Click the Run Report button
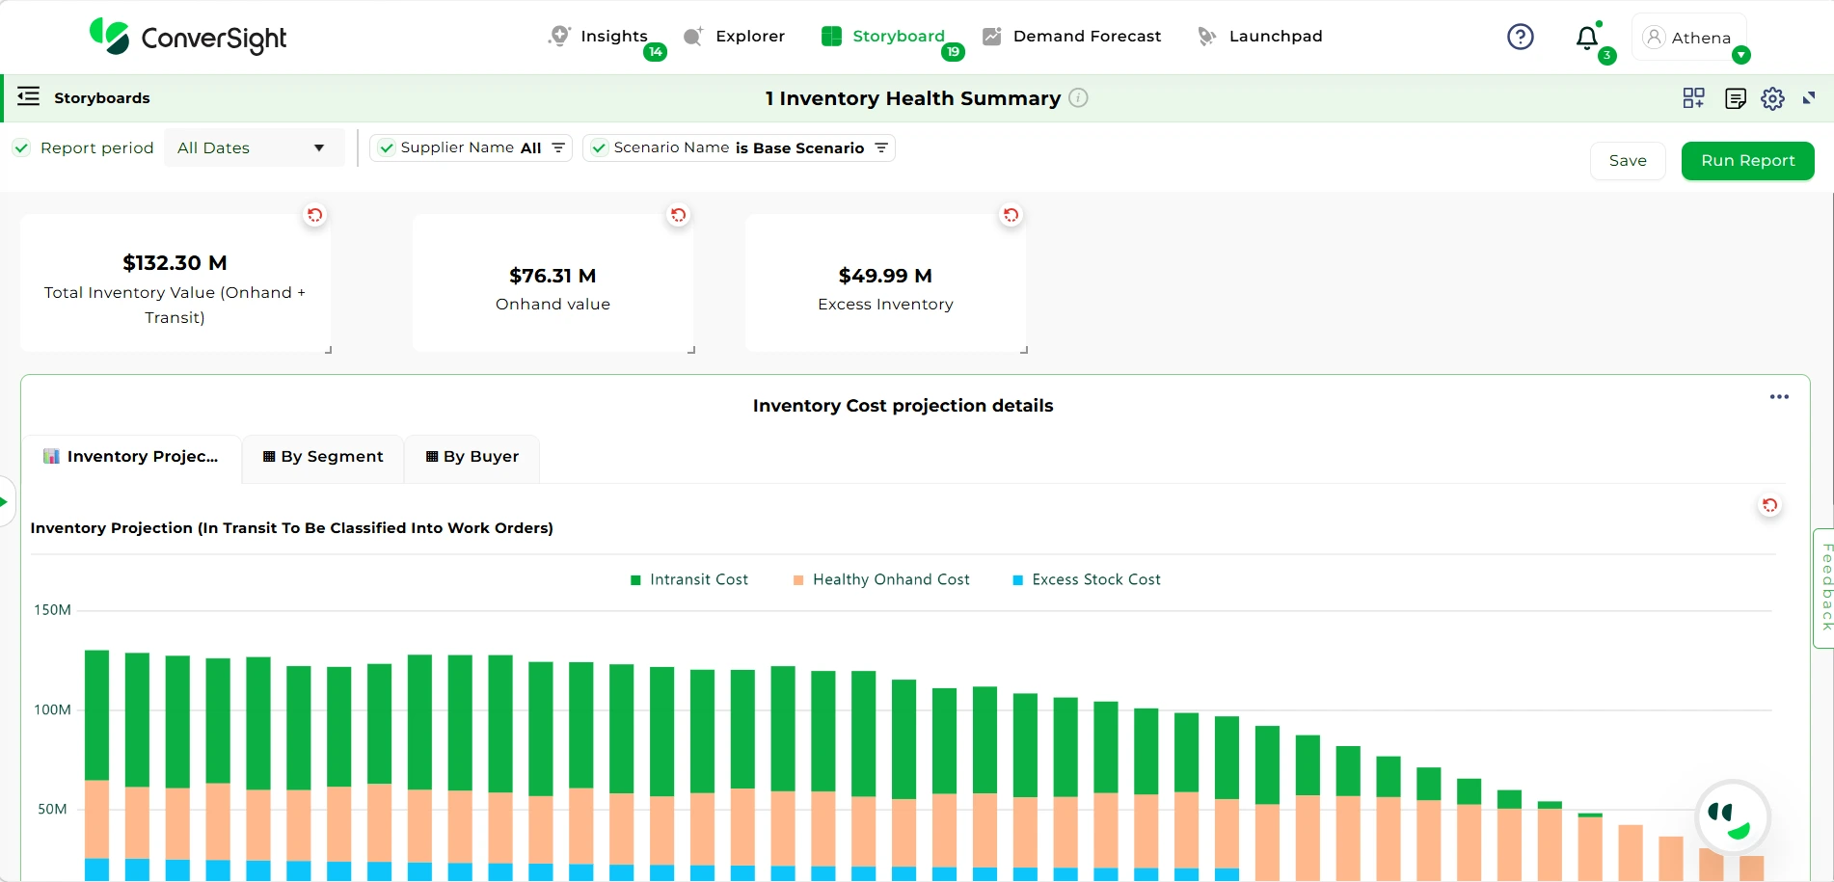The height and width of the screenshot is (882, 1834). (x=1747, y=161)
